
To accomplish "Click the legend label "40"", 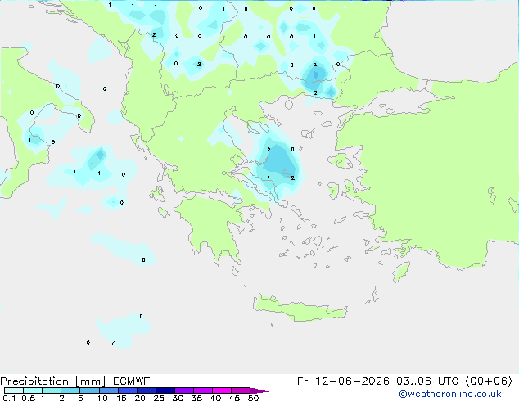I will 215,398.
